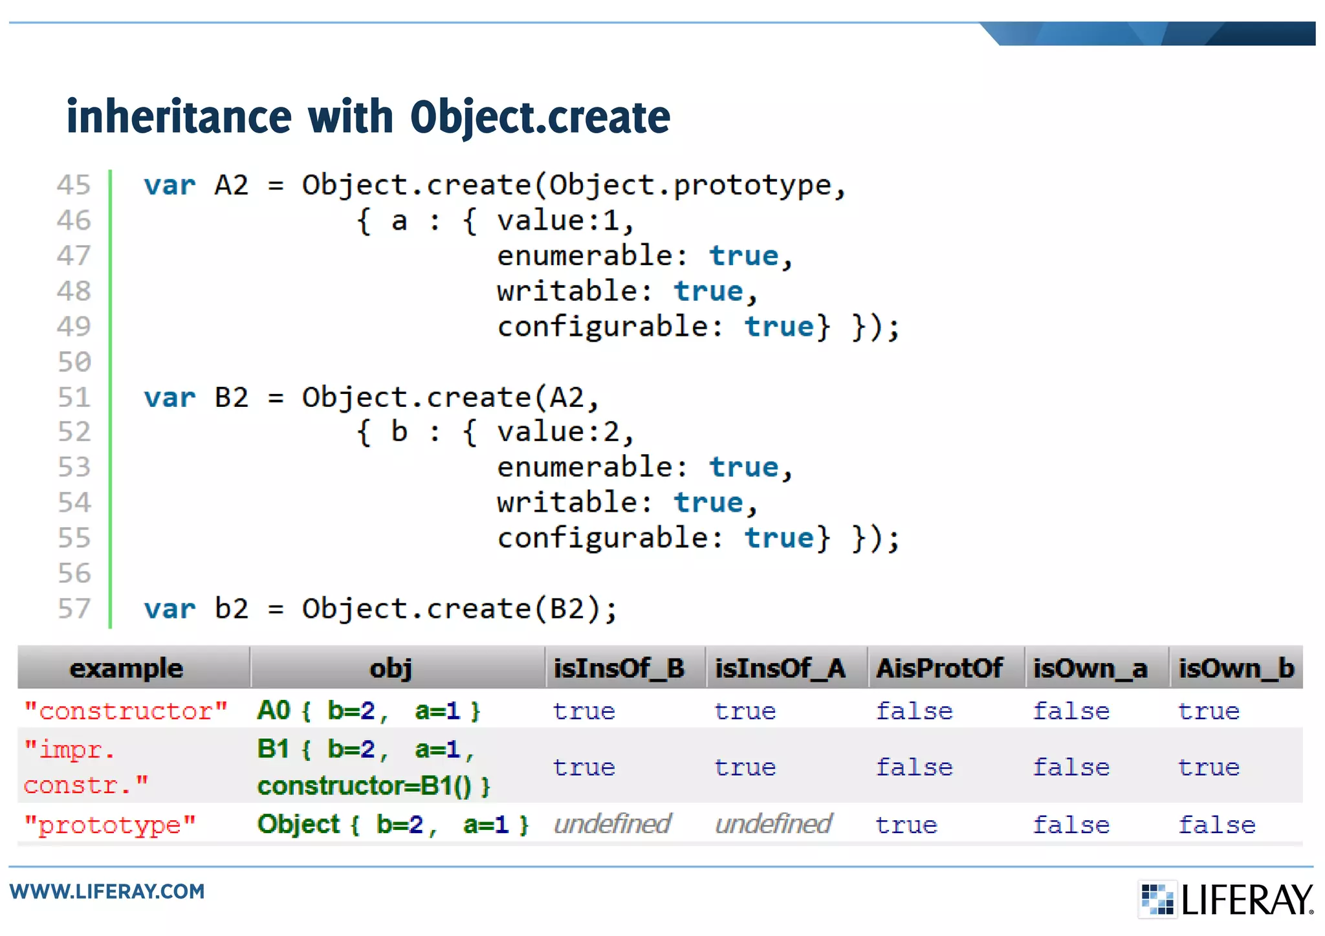1325x936 pixels.
Task: Sort by the isInsOf_B column header
Action: pos(619,668)
